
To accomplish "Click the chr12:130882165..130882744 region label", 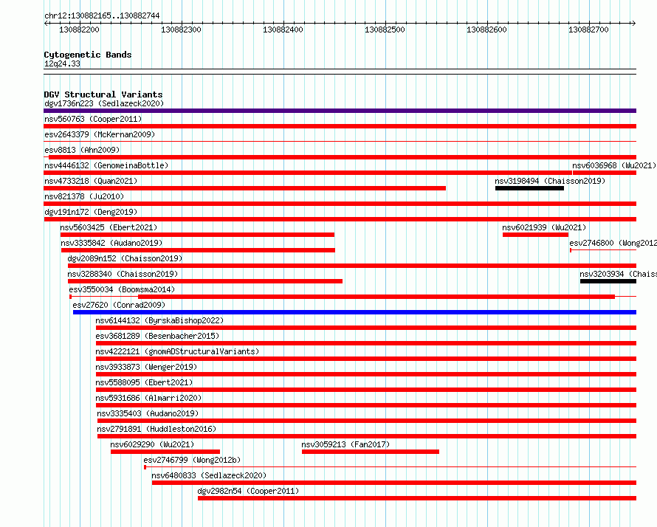I will click(x=102, y=16).
